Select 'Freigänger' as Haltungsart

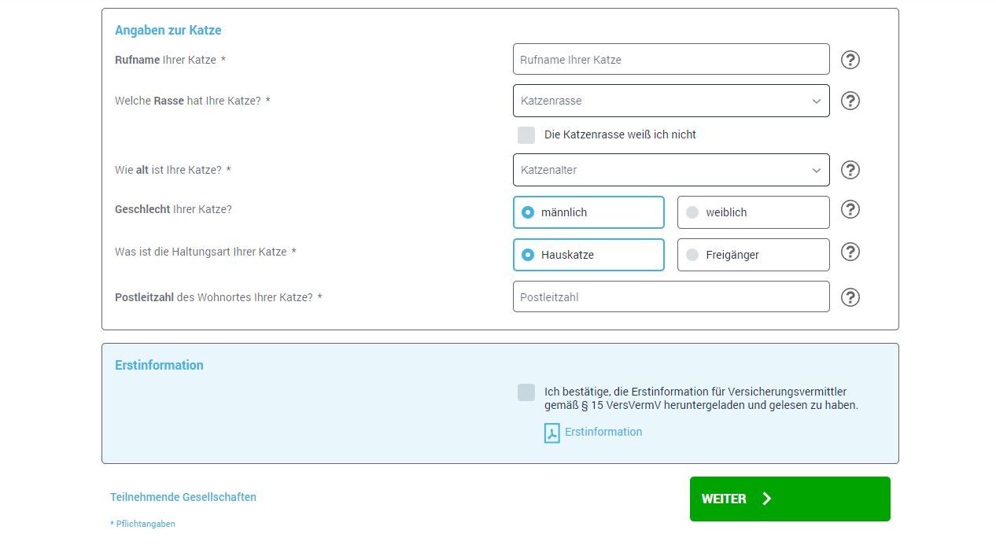[753, 254]
